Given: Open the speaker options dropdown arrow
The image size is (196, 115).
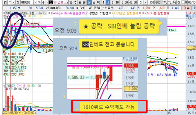Looking at the screenshot, I should click(47, 2).
